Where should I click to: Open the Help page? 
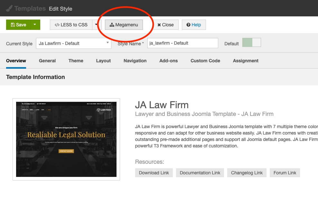[194, 25]
